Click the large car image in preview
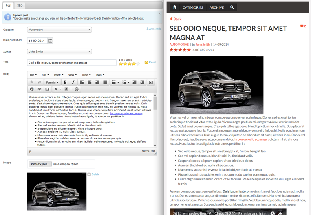The height and width of the screenshot is (215, 311). pyautogui.click(x=216, y=85)
